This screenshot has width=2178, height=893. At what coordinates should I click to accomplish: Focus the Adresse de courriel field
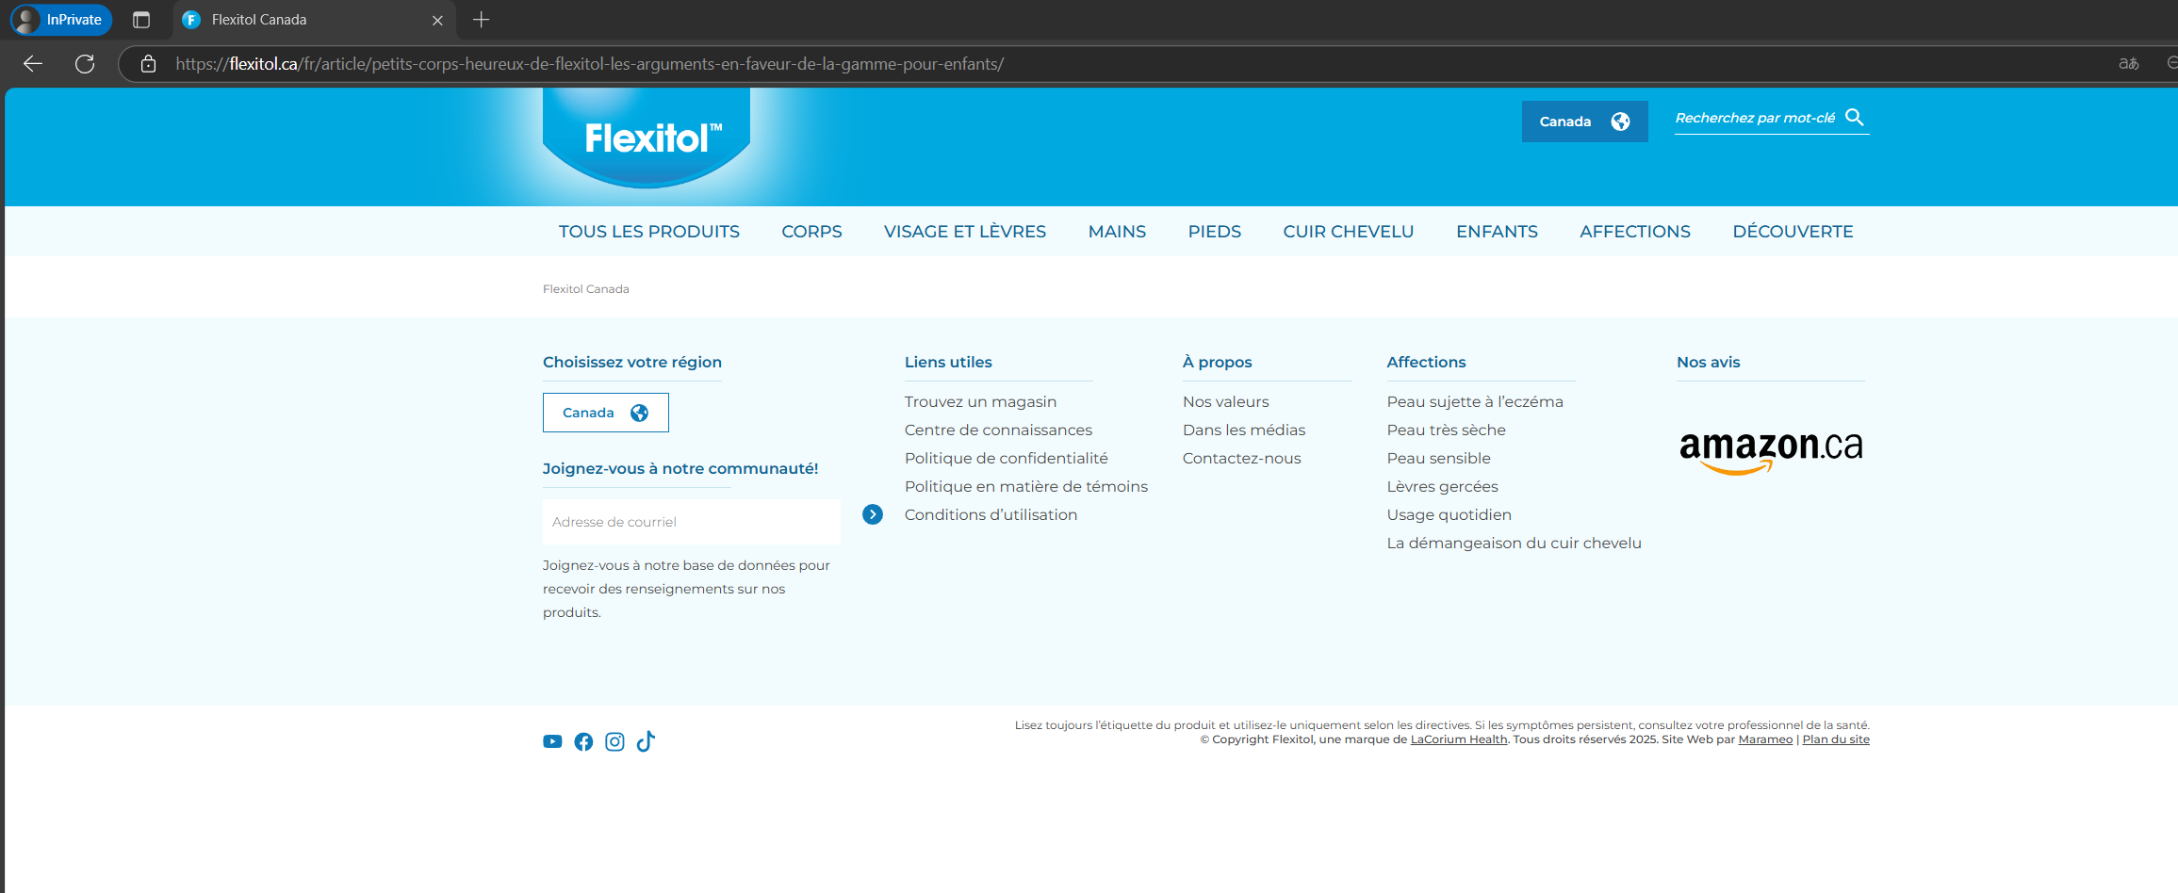[x=691, y=522]
